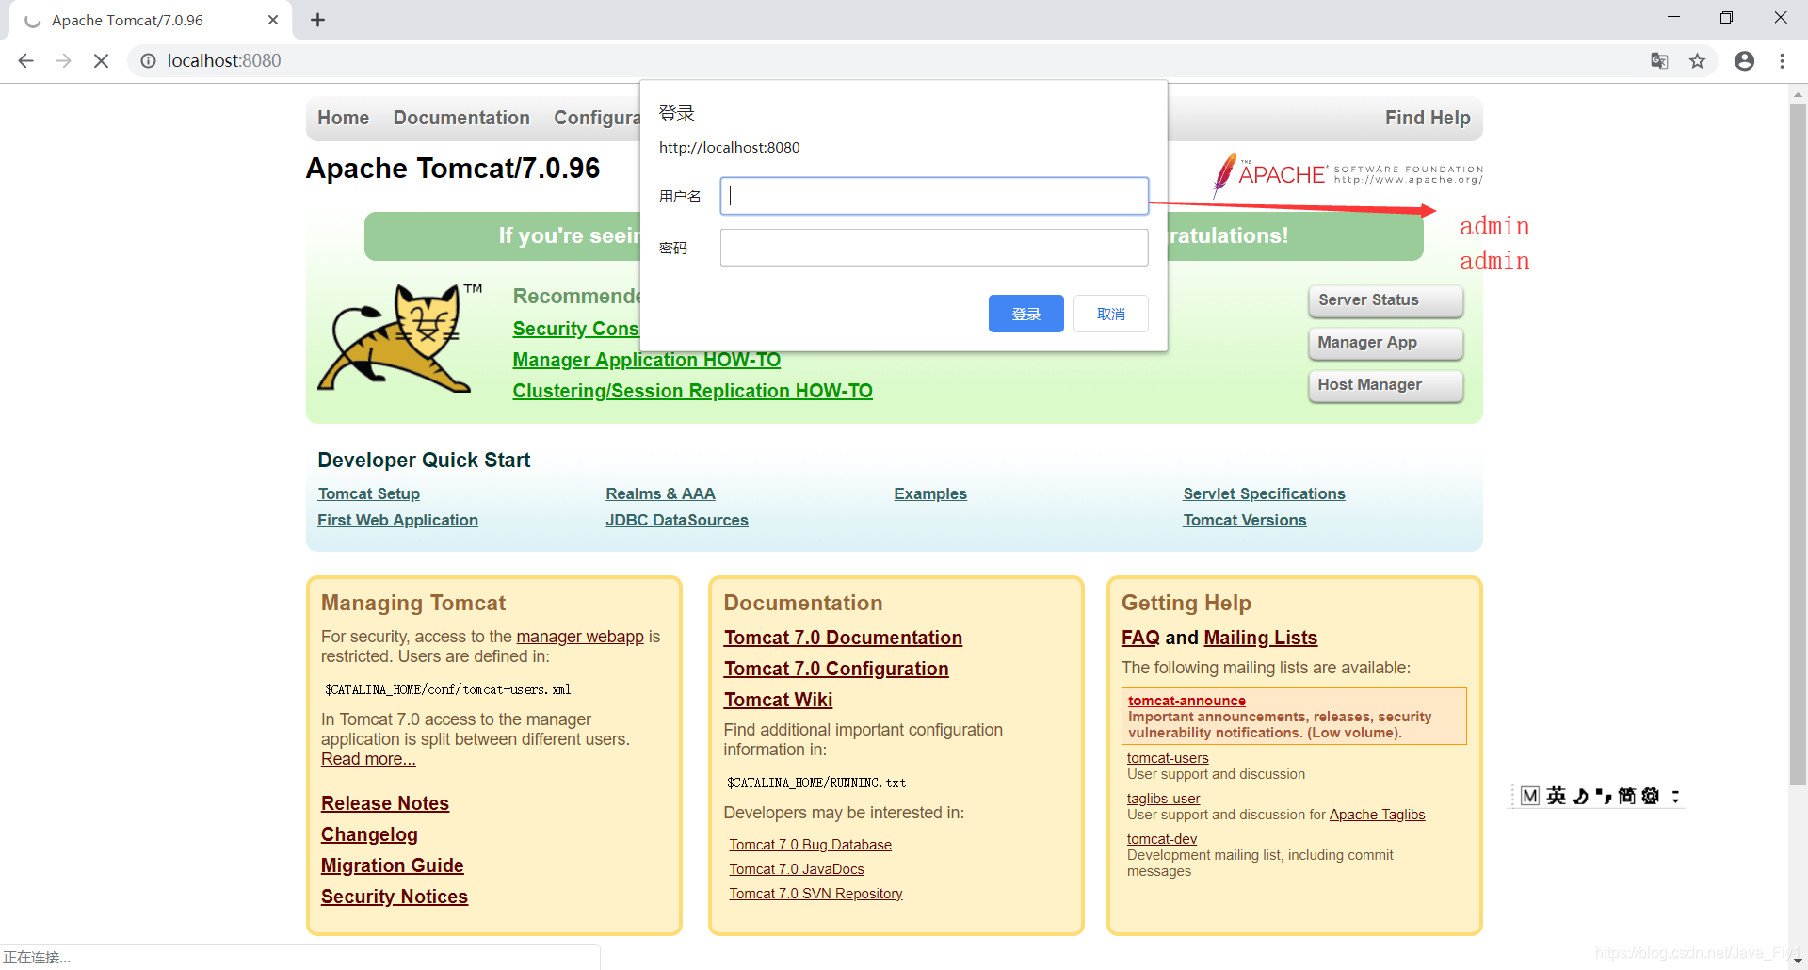Select the Apache Tomcat/7.0.96 browser tab
The image size is (1808, 970).
(x=151, y=21)
